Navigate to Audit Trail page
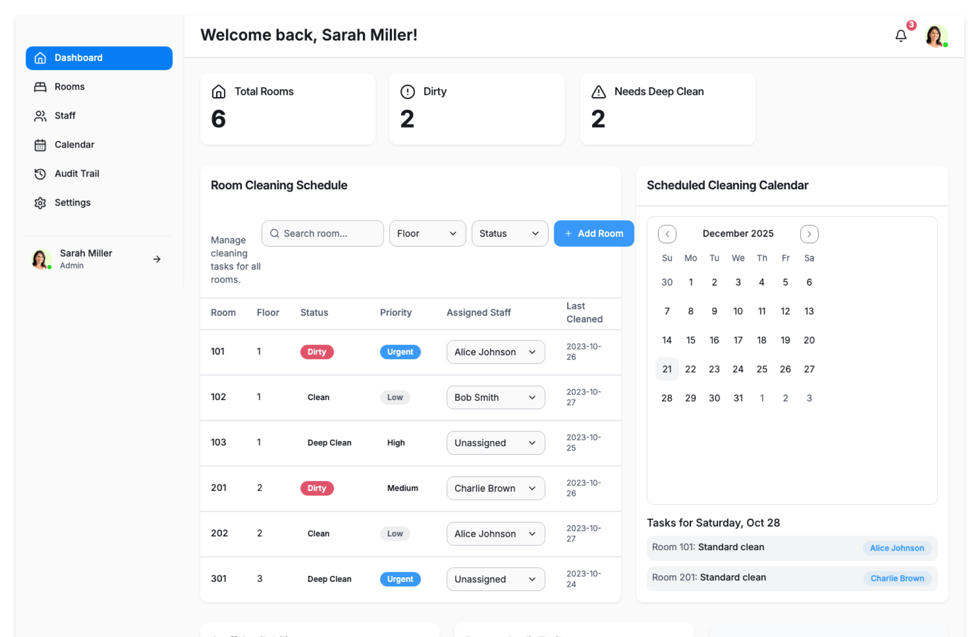Image resolution: width=980 pixels, height=637 pixels. pos(77,174)
